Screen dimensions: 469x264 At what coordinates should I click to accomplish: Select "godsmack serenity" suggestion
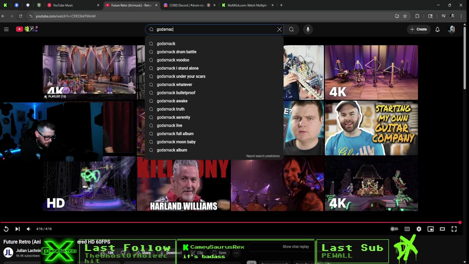[x=214, y=117]
